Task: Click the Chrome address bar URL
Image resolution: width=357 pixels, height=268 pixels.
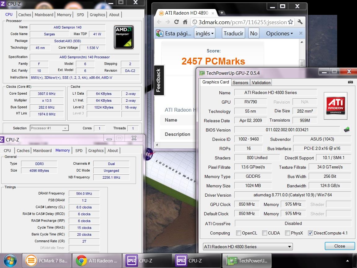Action: (x=242, y=22)
